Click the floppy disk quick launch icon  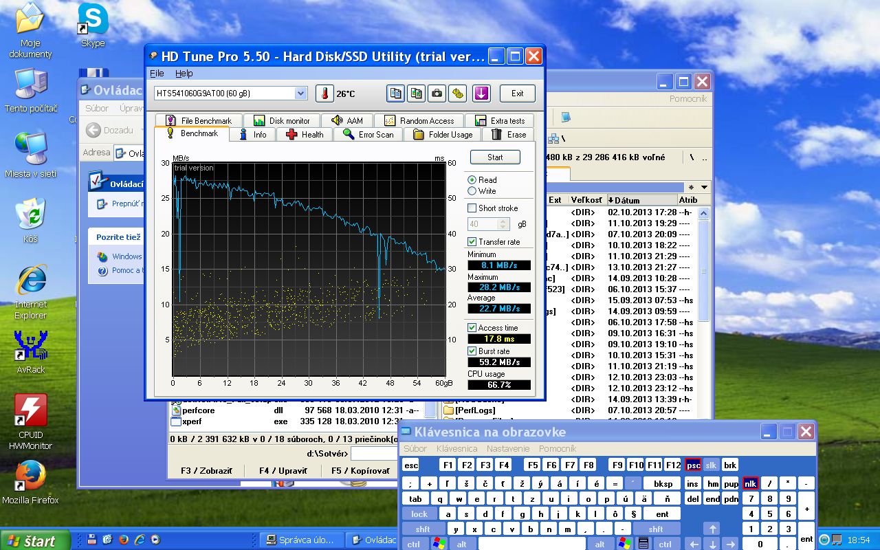pyautogui.click(x=92, y=540)
